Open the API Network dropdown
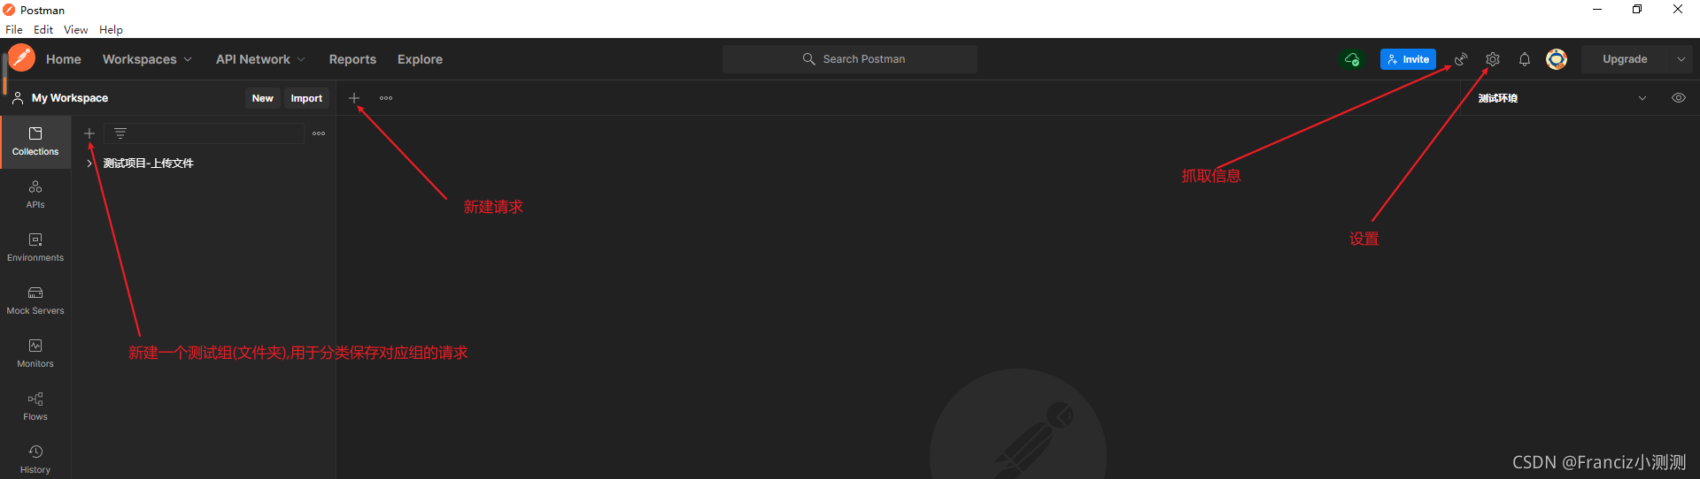1700x479 pixels. click(x=260, y=59)
